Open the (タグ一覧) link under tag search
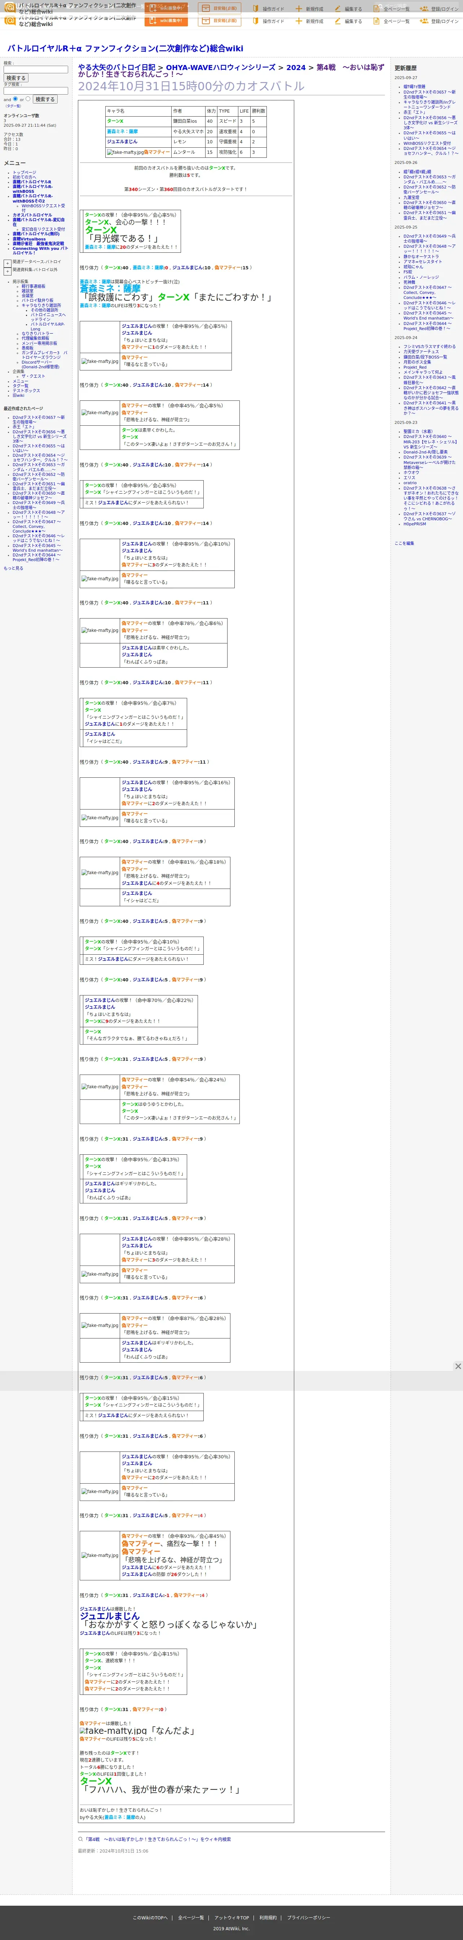The height and width of the screenshot is (1940, 463). [14, 106]
